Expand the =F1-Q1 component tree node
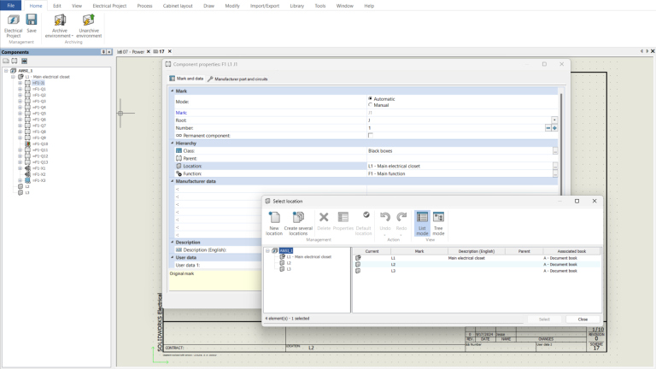This screenshot has width=656, height=369. pos(20,89)
